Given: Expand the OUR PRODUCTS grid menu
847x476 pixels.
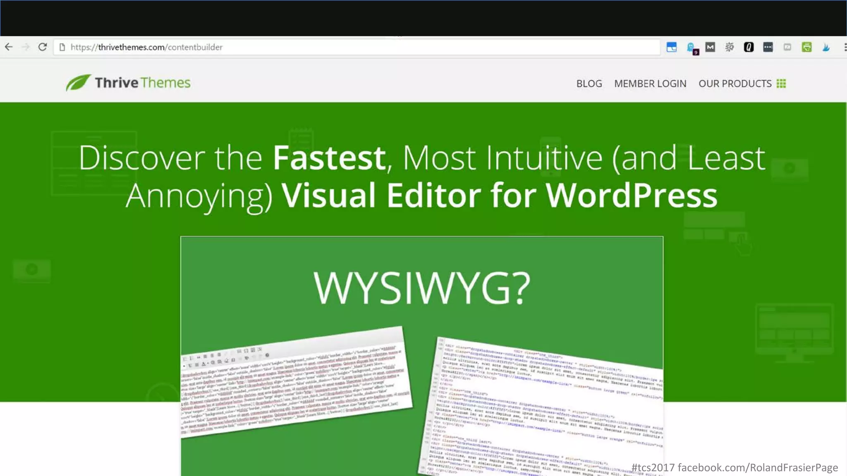Looking at the screenshot, I should [742, 84].
